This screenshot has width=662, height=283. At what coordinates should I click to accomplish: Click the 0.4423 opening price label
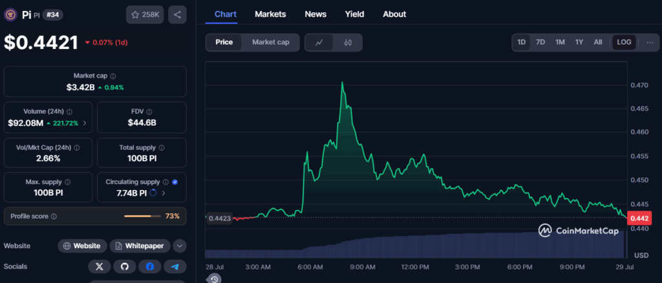coord(219,218)
